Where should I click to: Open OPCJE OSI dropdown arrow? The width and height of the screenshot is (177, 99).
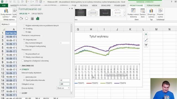click(29, 13)
